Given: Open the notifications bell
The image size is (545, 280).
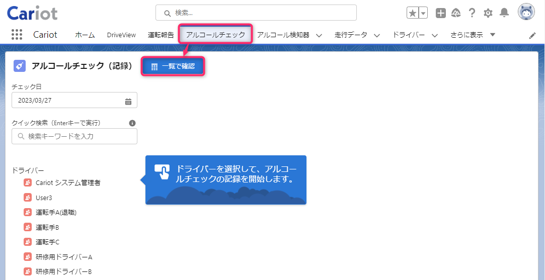Looking at the screenshot, I should pyautogui.click(x=504, y=13).
